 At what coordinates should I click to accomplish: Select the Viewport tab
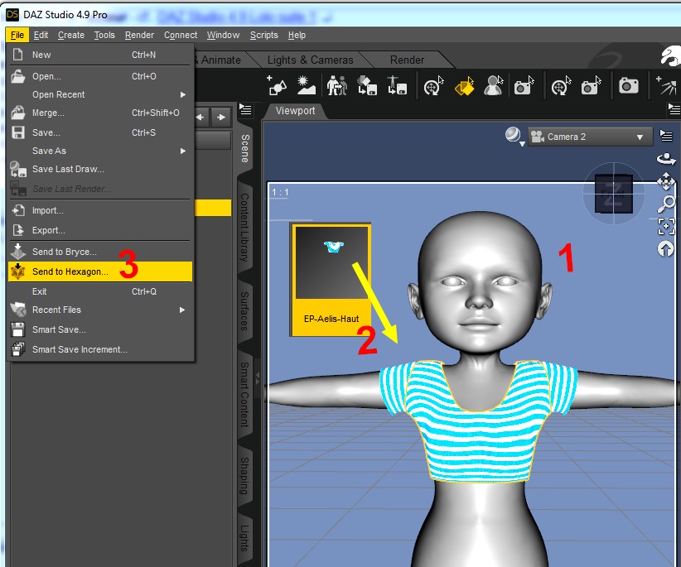295,111
